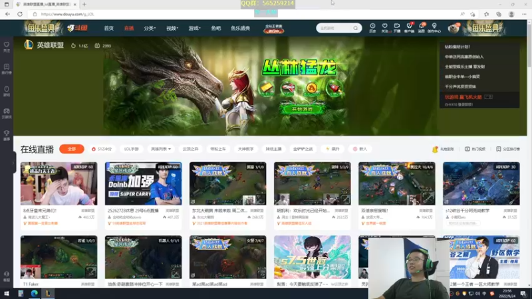Open the 创作中心 creator center icon

click(434, 28)
